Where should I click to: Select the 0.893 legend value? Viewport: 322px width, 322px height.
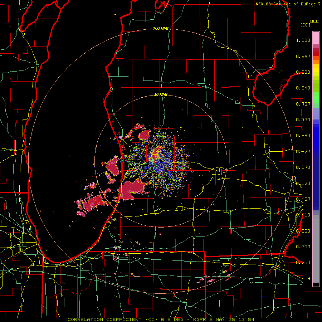[303, 72]
